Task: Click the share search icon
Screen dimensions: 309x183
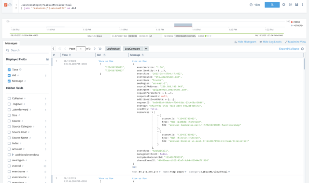Action: point(291,4)
